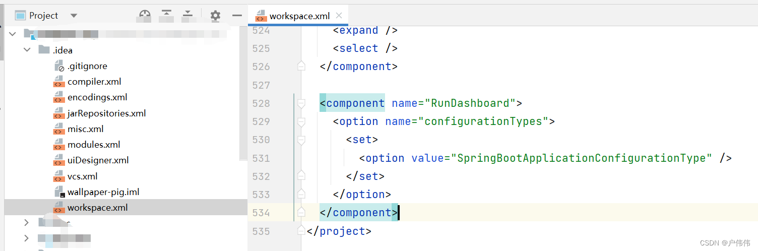
Task: Open the Project view dropdown
Action: point(74,16)
